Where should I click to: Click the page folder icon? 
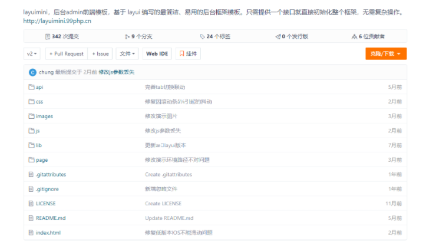pyautogui.click(x=31, y=160)
